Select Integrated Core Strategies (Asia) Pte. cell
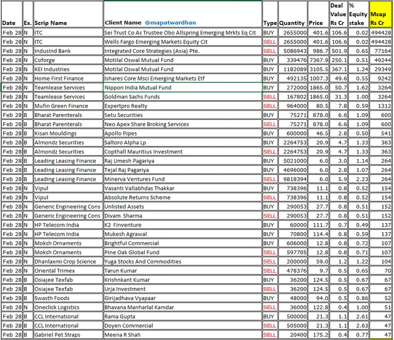Image resolution: width=394 pixels, height=340 pixels. tap(183, 51)
